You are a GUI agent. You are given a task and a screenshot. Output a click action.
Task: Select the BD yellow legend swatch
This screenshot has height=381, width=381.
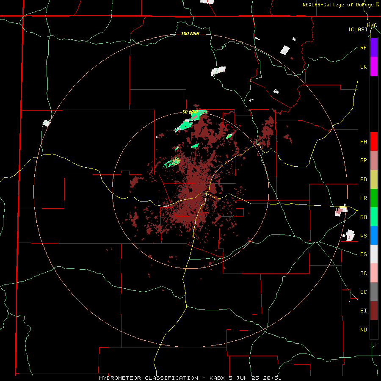point(374,179)
